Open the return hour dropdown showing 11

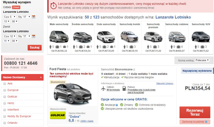pos(7,41)
